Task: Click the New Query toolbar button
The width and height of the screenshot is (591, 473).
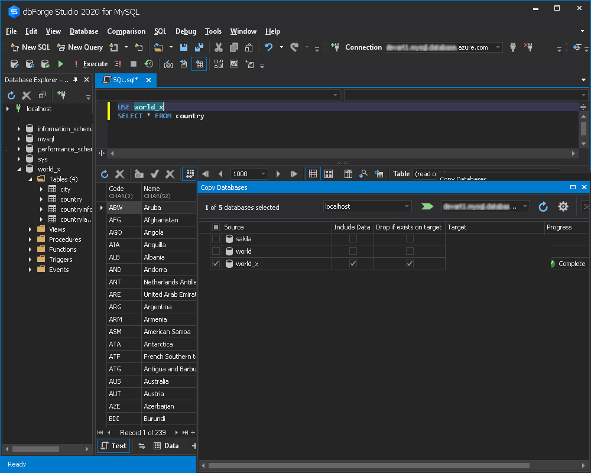Action: (x=80, y=47)
